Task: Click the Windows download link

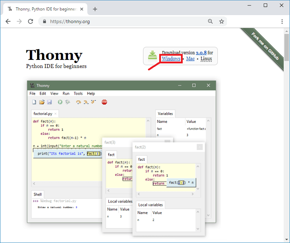Action: pyautogui.click(x=171, y=59)
